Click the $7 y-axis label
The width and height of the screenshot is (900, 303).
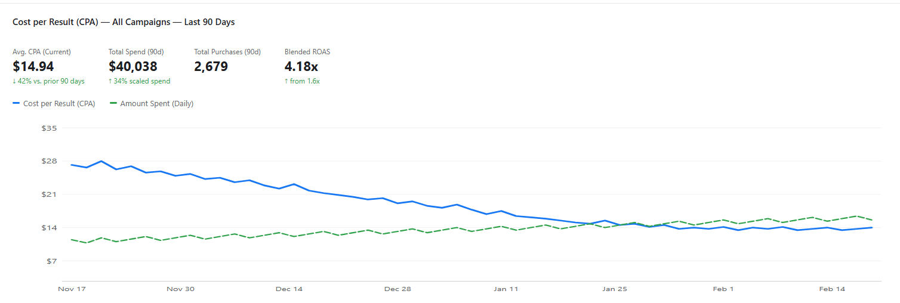coord(51,261)
